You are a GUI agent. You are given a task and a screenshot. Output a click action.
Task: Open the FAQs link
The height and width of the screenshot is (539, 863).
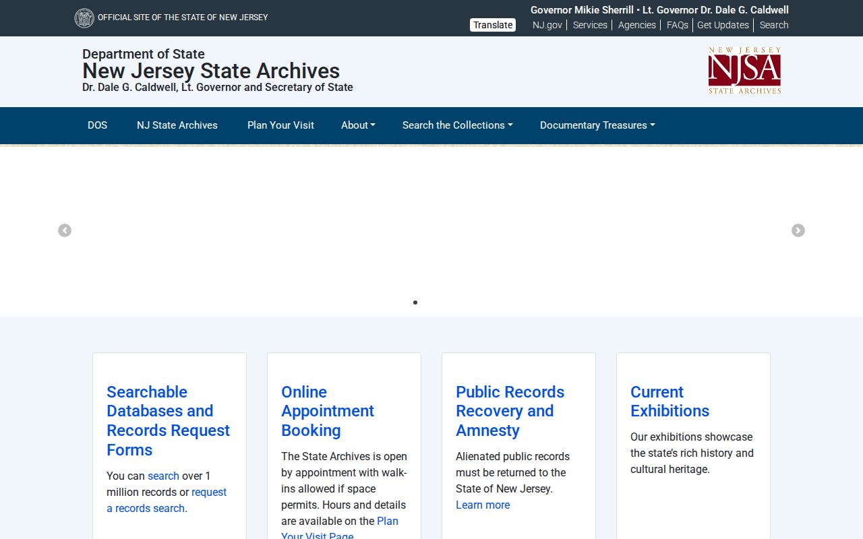tap(678, 25)
